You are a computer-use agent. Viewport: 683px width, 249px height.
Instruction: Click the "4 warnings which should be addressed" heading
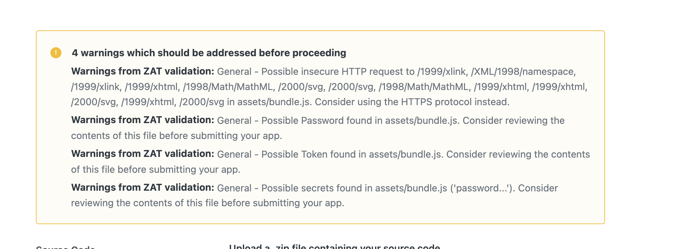[209, 53]
